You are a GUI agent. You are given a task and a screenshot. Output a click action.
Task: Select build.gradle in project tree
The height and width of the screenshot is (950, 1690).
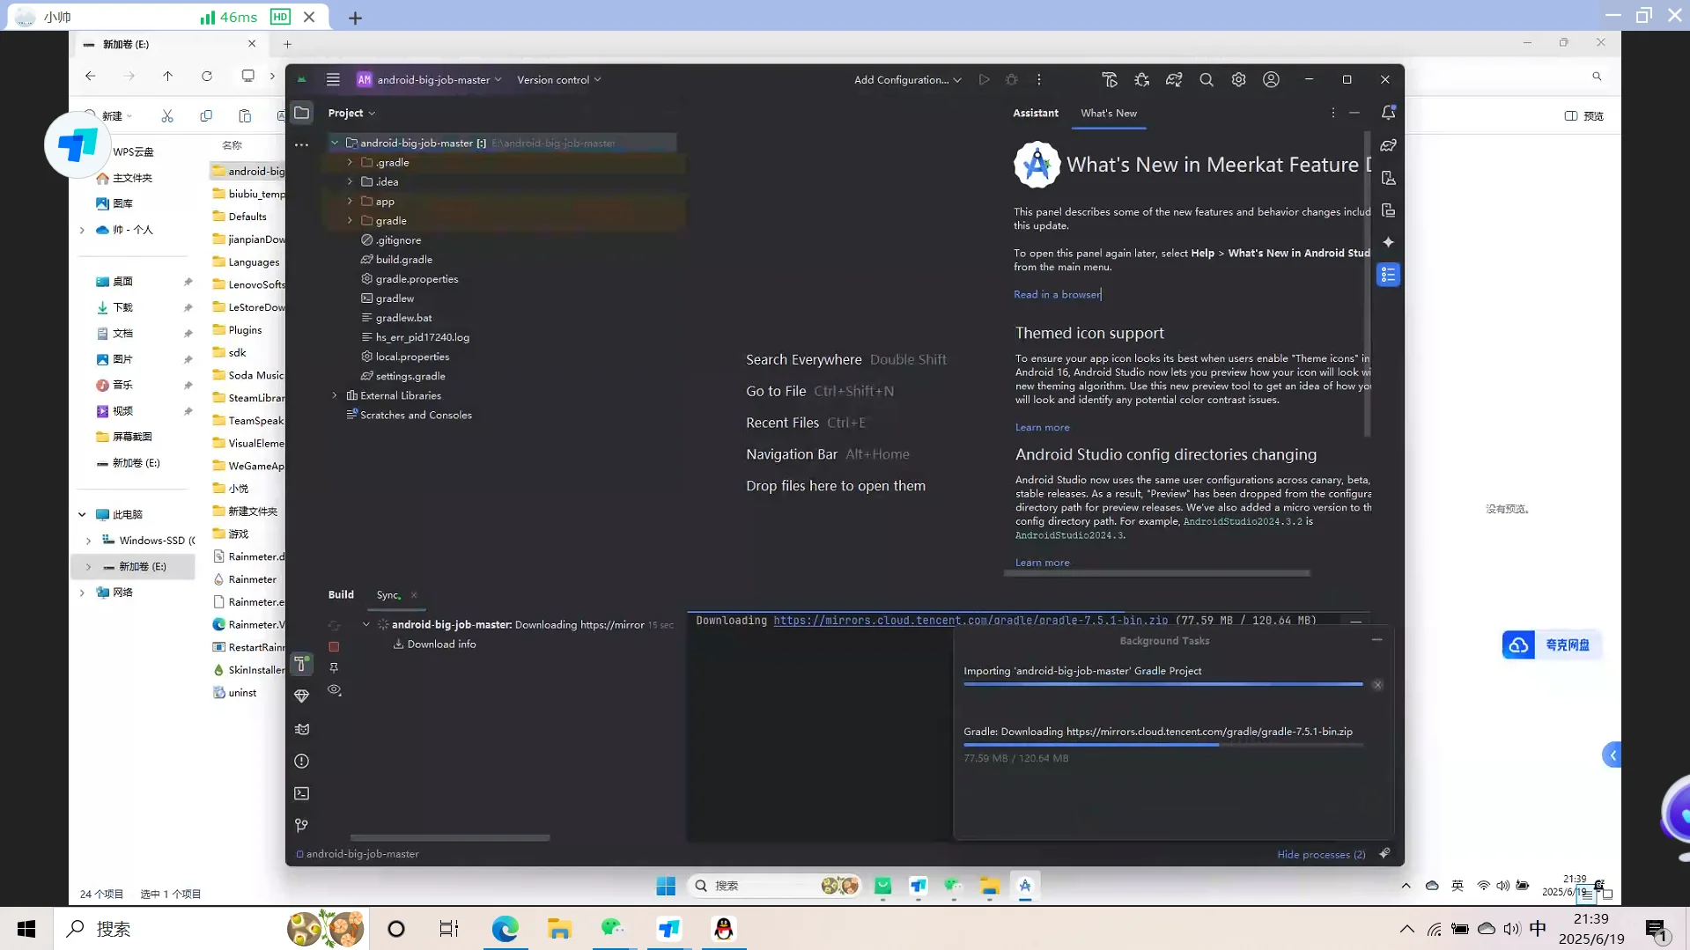[x=403, y=260]
